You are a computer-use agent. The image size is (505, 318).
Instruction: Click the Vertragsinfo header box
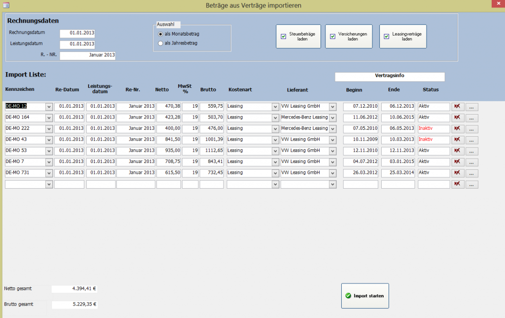390,77
